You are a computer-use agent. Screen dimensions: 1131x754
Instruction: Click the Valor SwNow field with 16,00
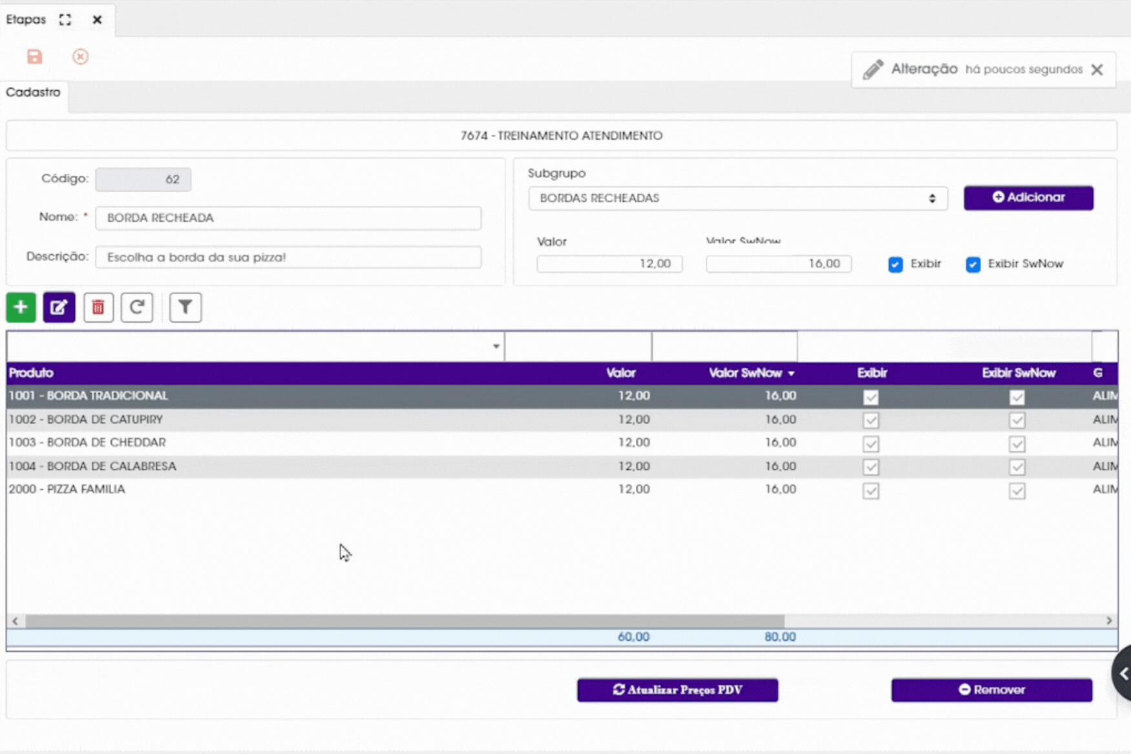[x=779, y=264]
